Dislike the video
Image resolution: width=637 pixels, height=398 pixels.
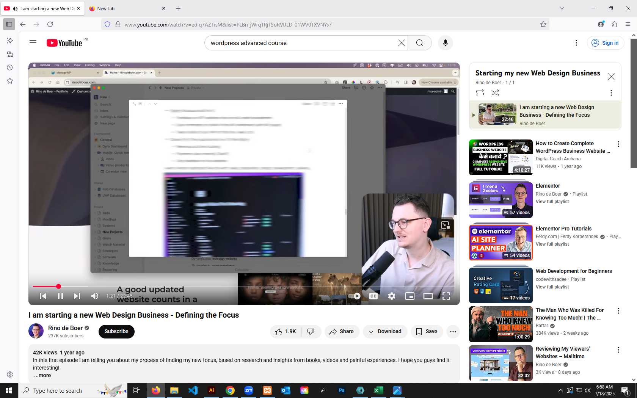[311, 331]
